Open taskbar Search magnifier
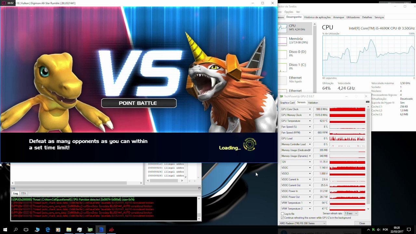 16,230
